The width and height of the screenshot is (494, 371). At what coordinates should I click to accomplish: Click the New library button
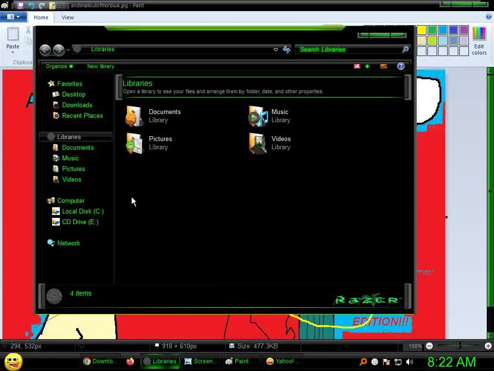coord(100,66)
